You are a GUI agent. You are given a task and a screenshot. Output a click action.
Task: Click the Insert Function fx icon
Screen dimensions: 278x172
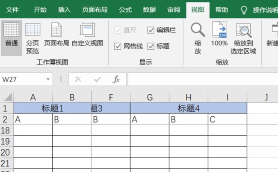tap(116, 79)
